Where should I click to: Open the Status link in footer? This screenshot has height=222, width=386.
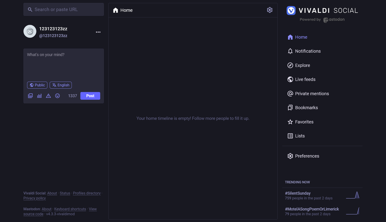(65, 193)
